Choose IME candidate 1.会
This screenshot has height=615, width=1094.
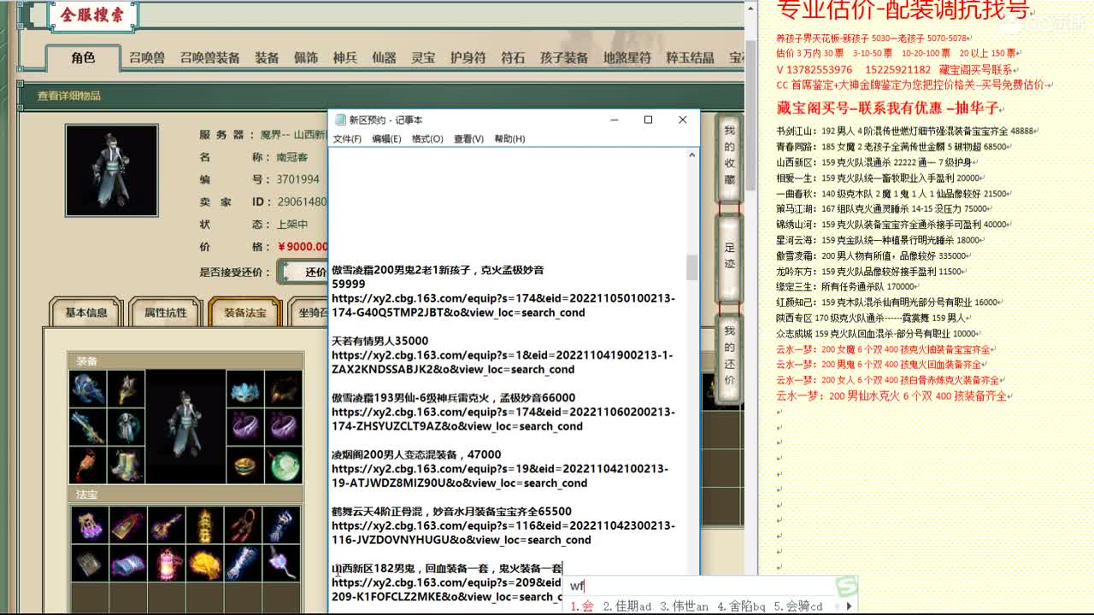(x=582, y=606)
